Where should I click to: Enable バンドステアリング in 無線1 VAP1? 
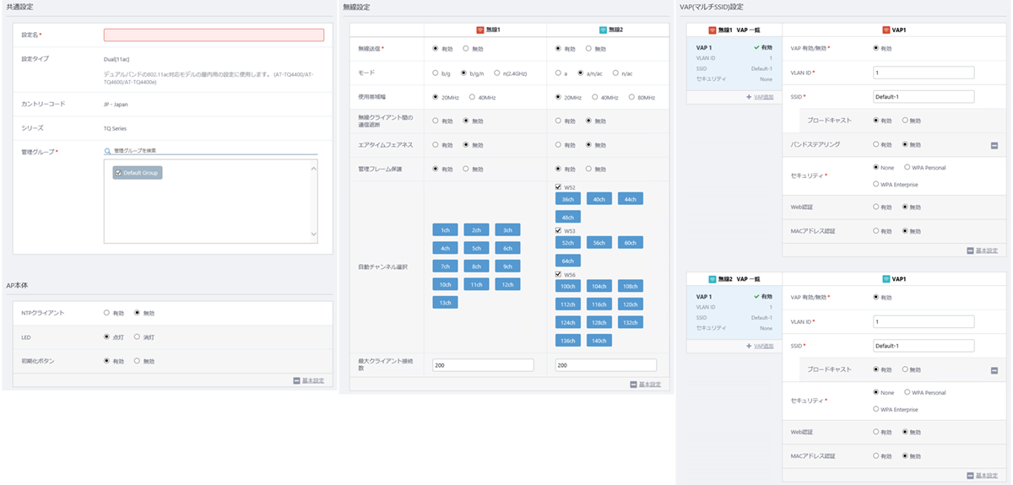click(x=876, y=144)
